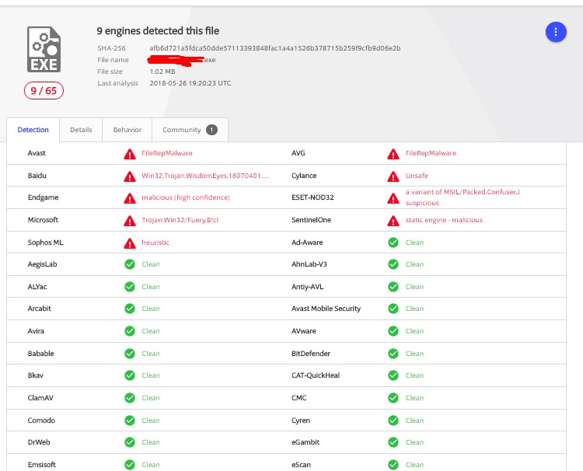
Task: Open the blue three-dot options menu
Action: pos(556,32)
